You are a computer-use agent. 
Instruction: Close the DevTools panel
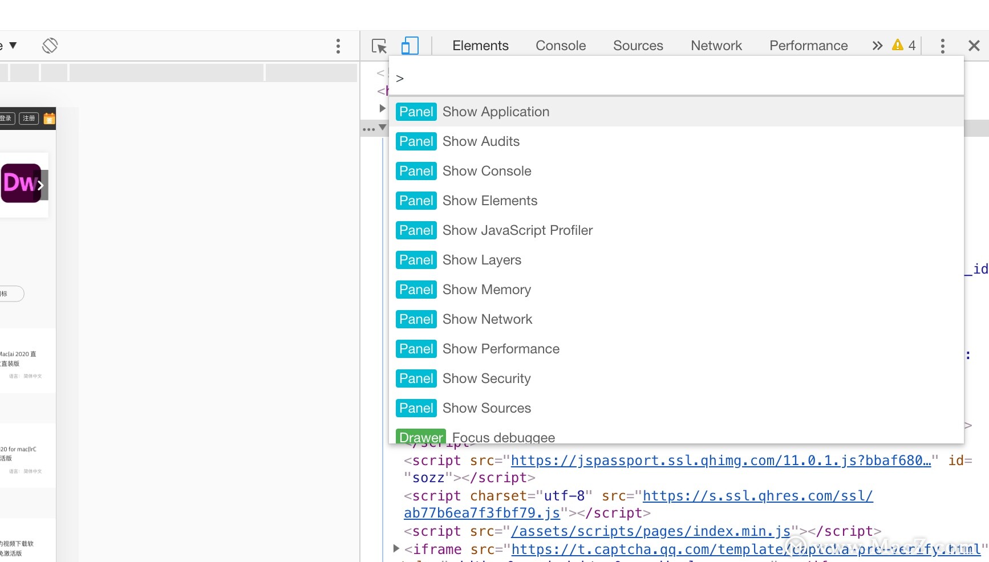coord(974,46)
